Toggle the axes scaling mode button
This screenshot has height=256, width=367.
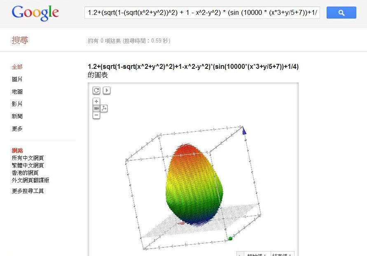click(104, 108)
